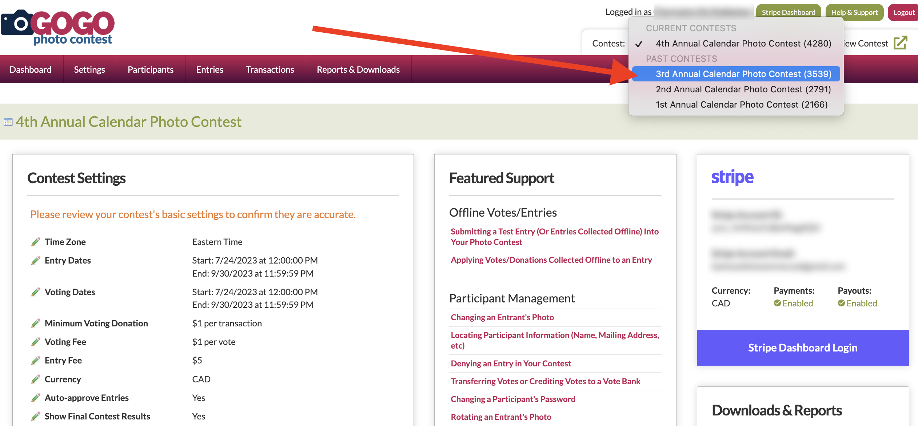Click the edit pencil beside Entry Fee
This screenshot has width=918, height=426.
[35, 360]
